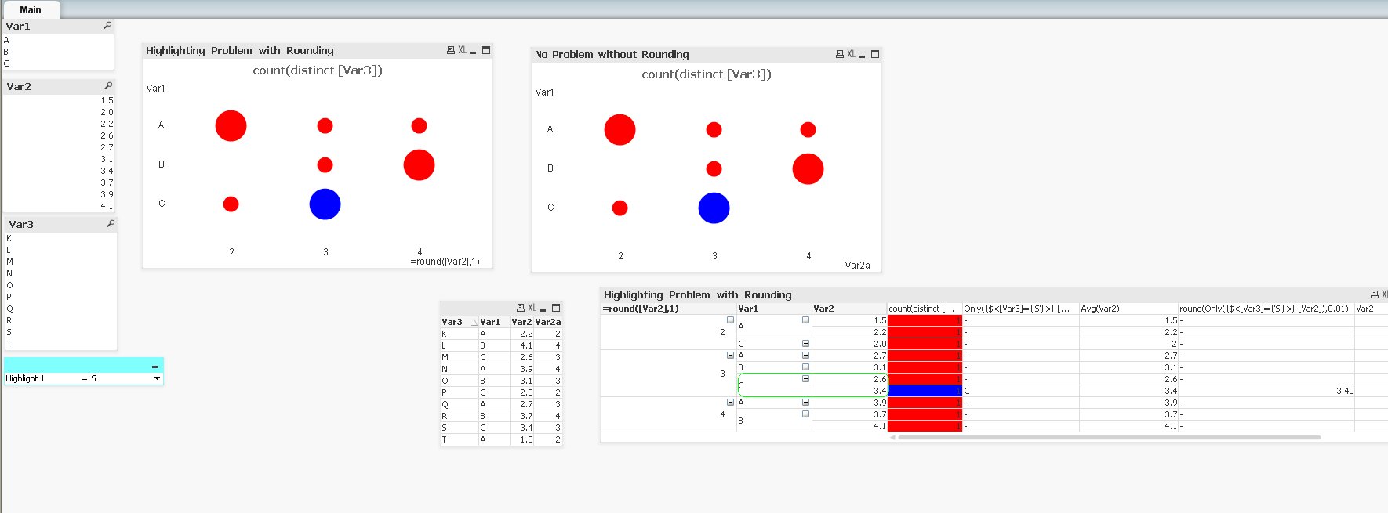Minimize the cyan current selections box
The width and height of the screenshot is (1388, 513).
pyautogui.click(x=155, y=366)
